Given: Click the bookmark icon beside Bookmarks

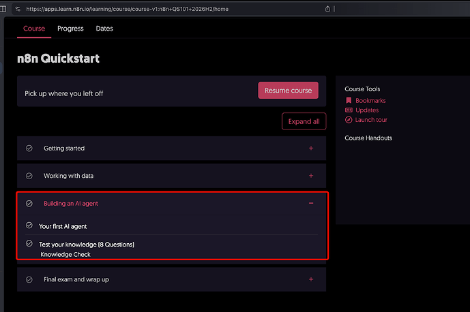Looking at the screenshot, I should point(349,100).
